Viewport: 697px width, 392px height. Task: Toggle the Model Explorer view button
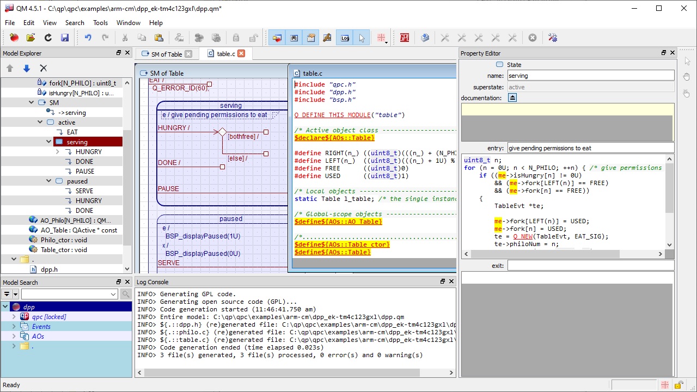tap(277, 38)
